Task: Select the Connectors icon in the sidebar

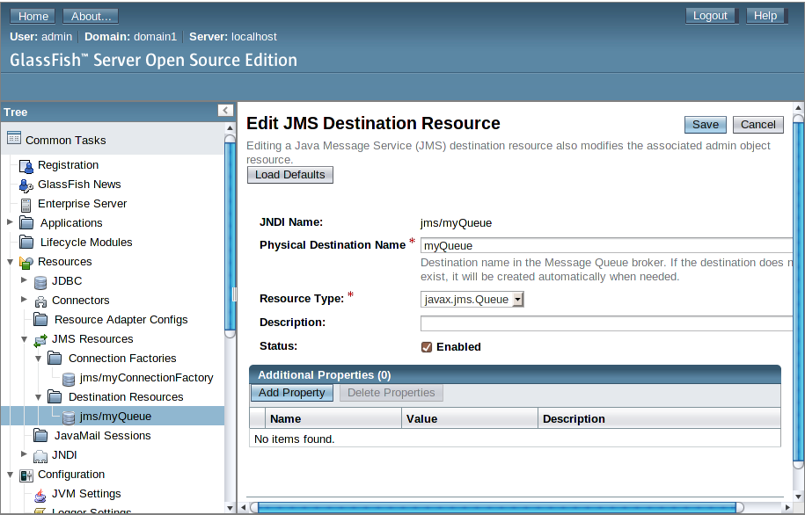Action: 40,300
